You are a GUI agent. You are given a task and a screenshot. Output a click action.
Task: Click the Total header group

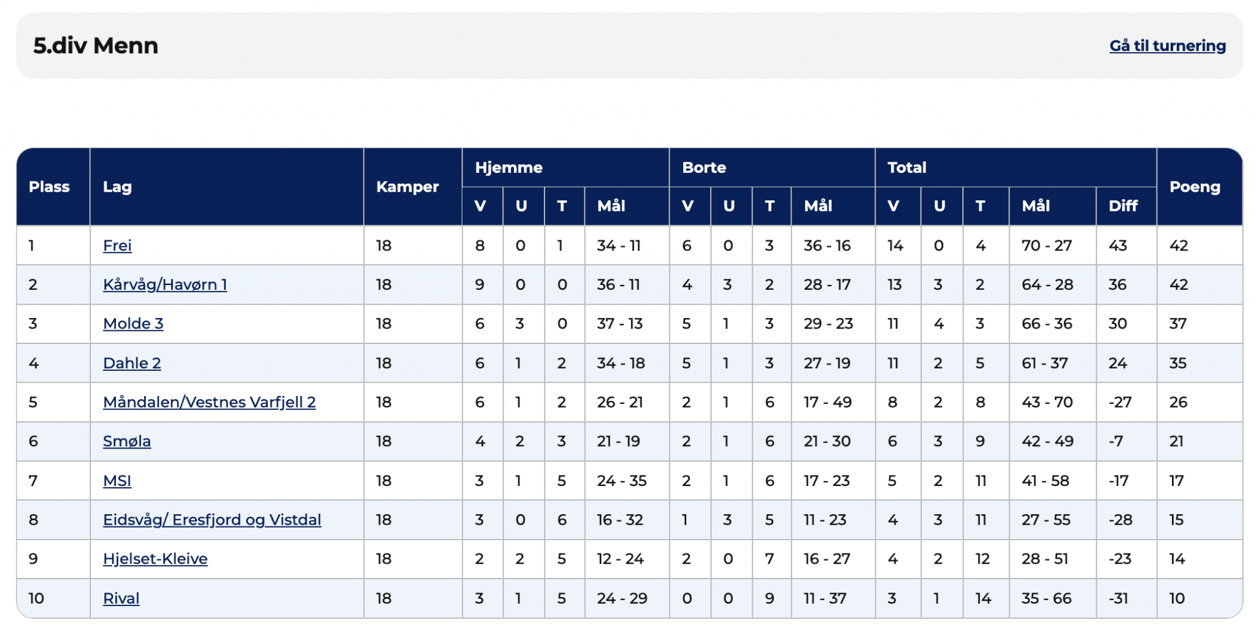click(906, 167)
